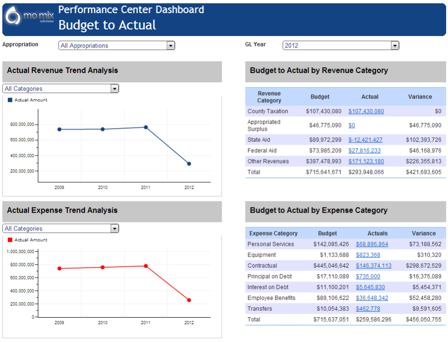This screenshot has height=342, width=448.
Task: Click the Variance header in revenue table
Action: click(420, 97)
